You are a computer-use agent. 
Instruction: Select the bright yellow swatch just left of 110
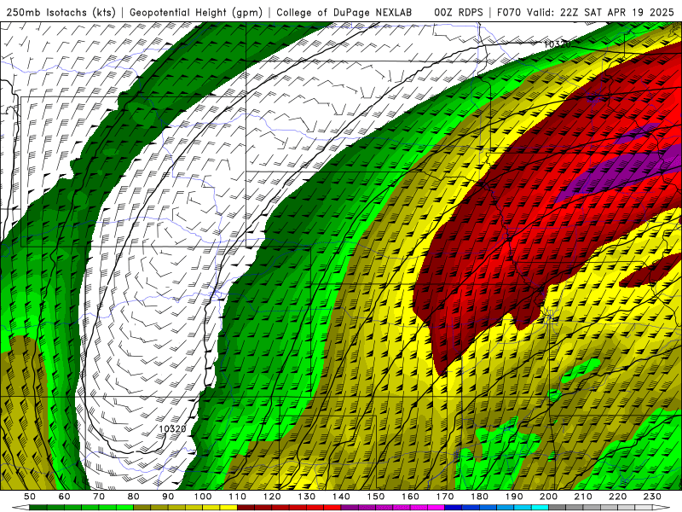[x=228, y=508]
